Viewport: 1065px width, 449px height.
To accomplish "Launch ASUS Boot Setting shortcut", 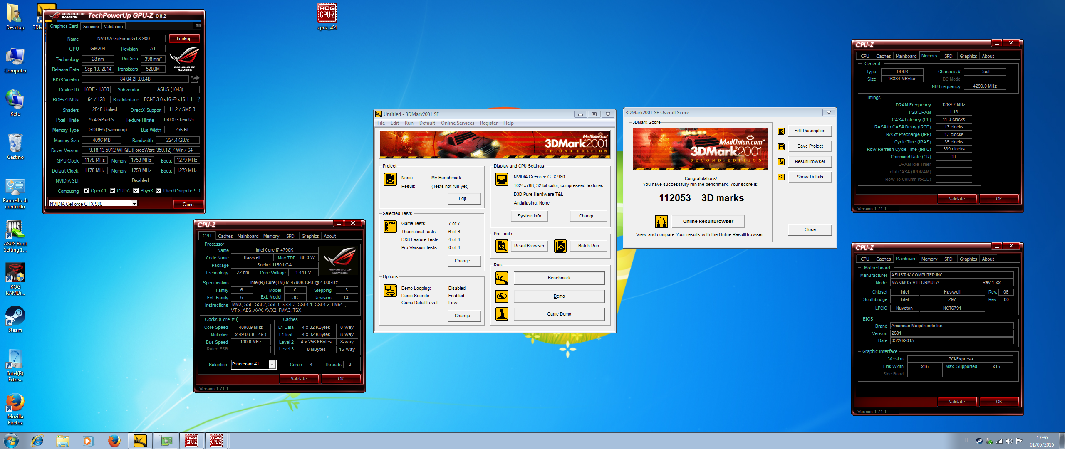I will tap(15, 237).
